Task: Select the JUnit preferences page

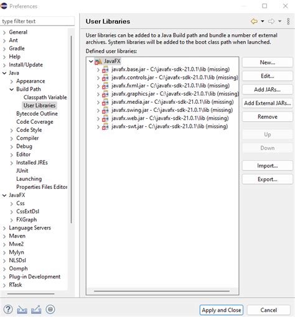Action: 22,171
